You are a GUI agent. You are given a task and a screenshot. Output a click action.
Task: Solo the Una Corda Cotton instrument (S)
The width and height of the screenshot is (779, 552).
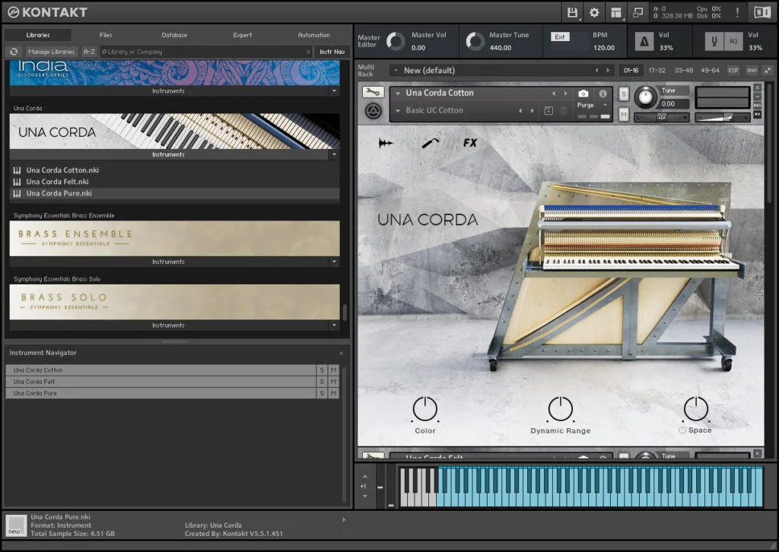624,94
